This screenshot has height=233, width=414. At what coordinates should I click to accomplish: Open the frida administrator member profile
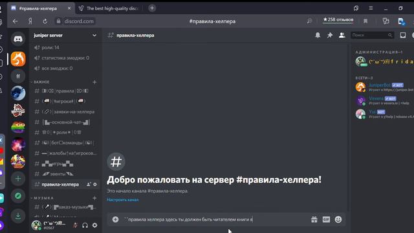[384, 61]
